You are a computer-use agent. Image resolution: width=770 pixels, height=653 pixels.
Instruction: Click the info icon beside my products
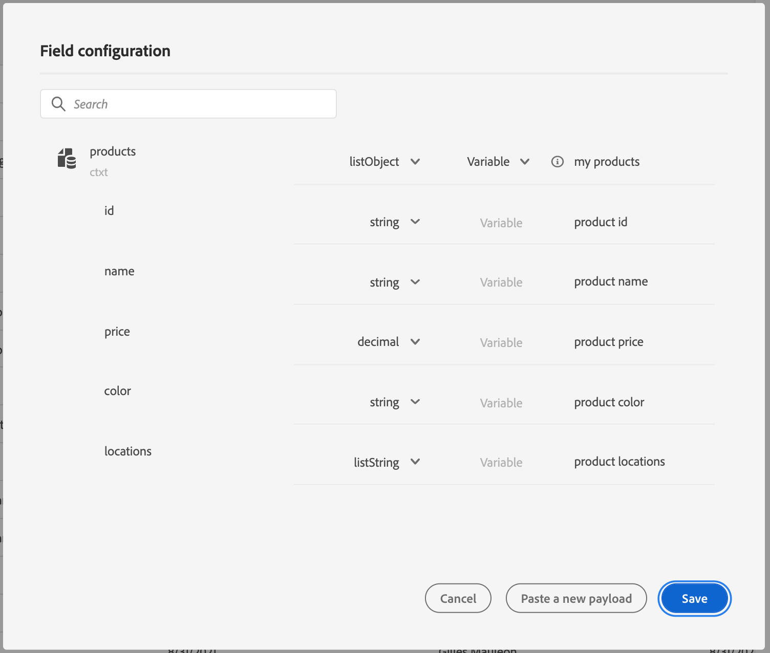coord(557,162)
